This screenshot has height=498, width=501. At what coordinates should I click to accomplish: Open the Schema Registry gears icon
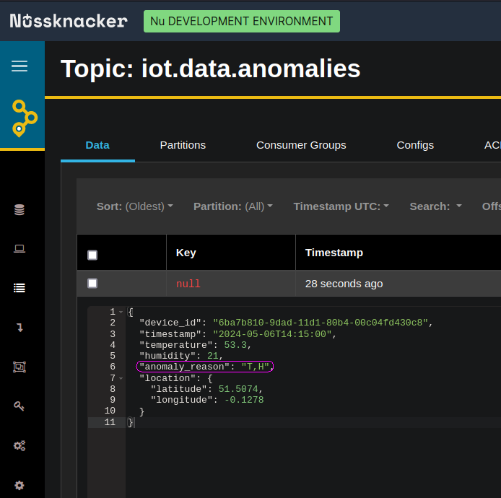[x=19, y=445]
